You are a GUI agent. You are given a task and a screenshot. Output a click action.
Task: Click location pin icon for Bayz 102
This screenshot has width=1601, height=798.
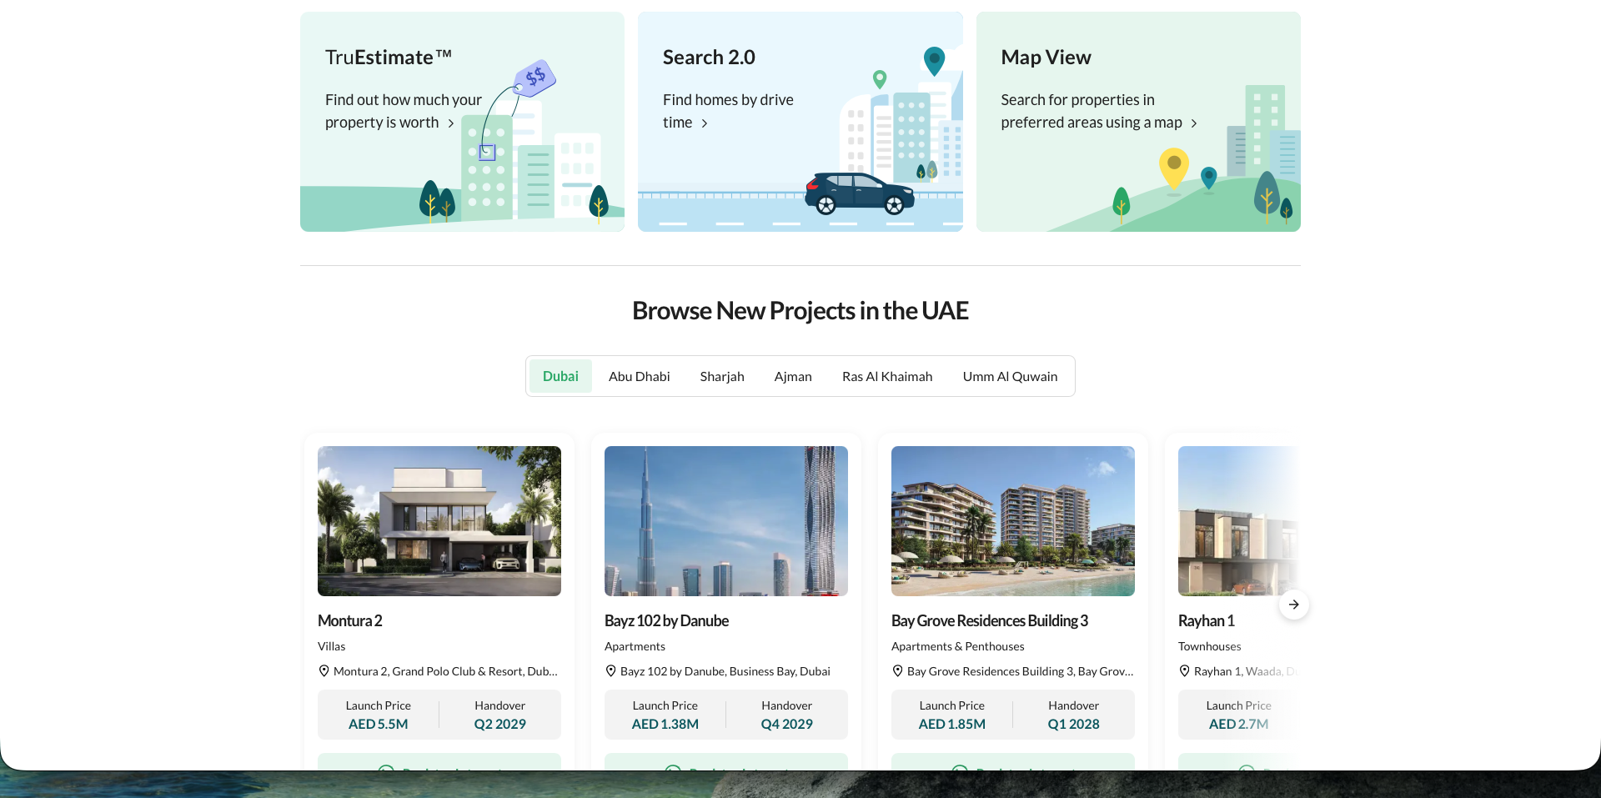tap(610, 671)
